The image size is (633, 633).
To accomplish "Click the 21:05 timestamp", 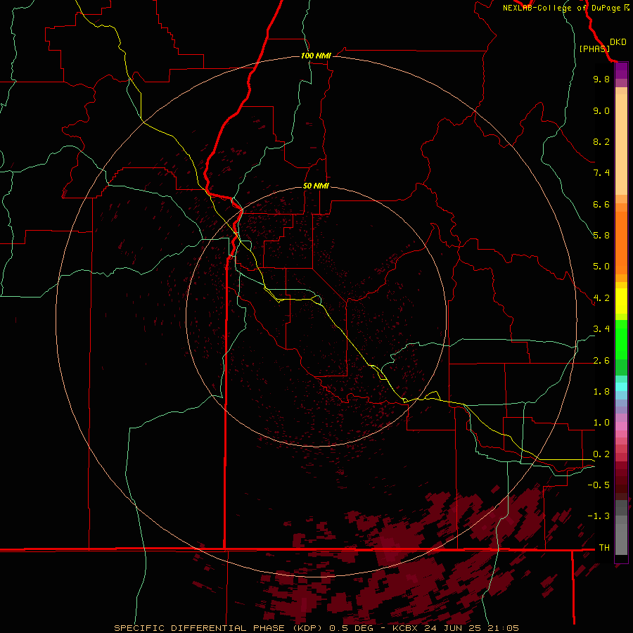I will coord(502,628).
